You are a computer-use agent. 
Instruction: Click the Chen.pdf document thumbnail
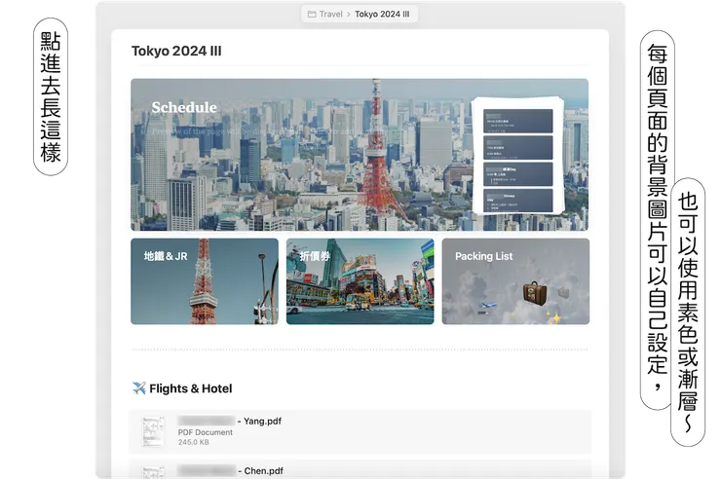pyautogui.click(x=153, y=472)
